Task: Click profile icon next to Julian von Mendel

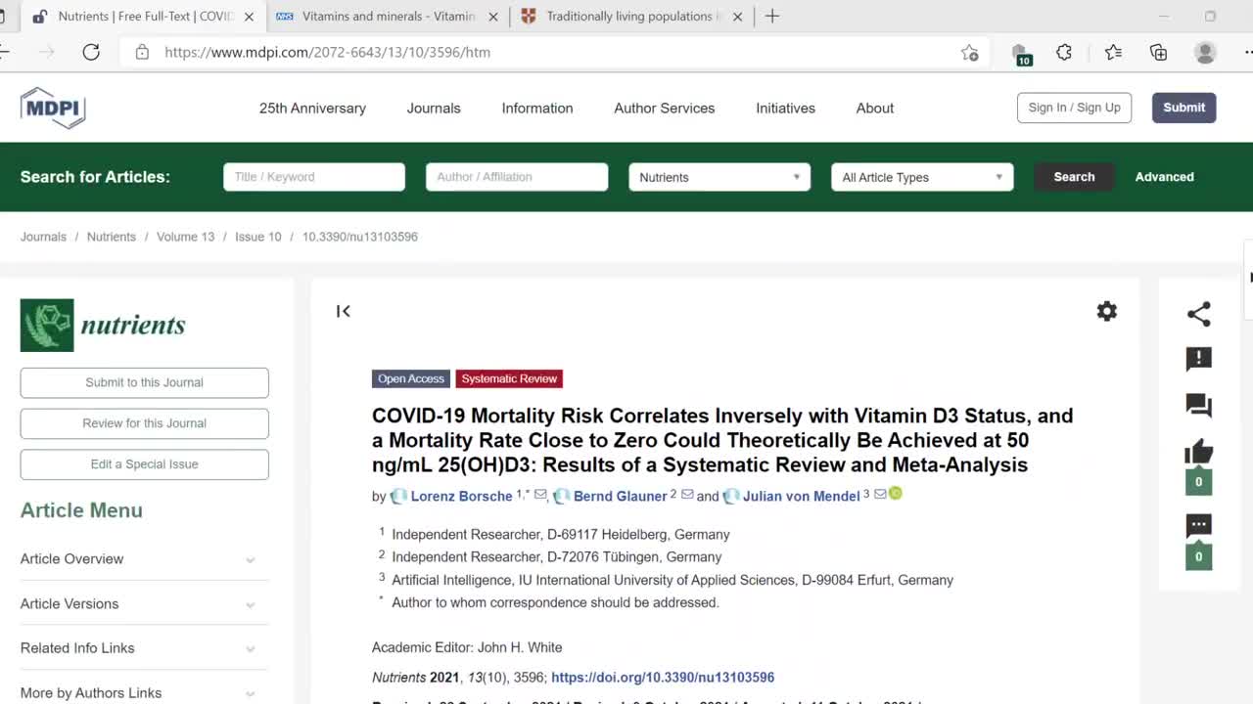Action: (x=731, y=497)
